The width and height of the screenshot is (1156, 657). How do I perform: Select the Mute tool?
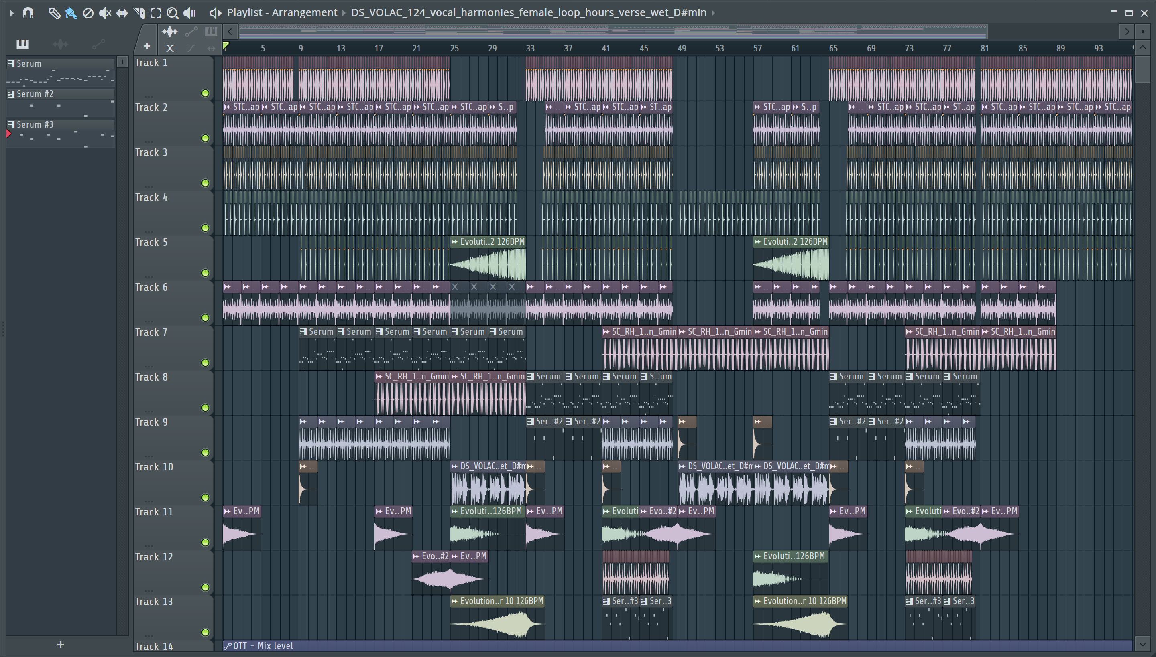(x=105, y=13)
